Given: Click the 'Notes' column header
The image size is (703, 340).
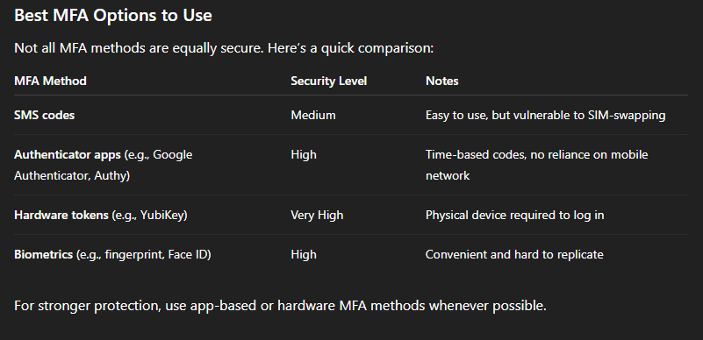Looking at the screenshot, I should [x=442, y=81].
